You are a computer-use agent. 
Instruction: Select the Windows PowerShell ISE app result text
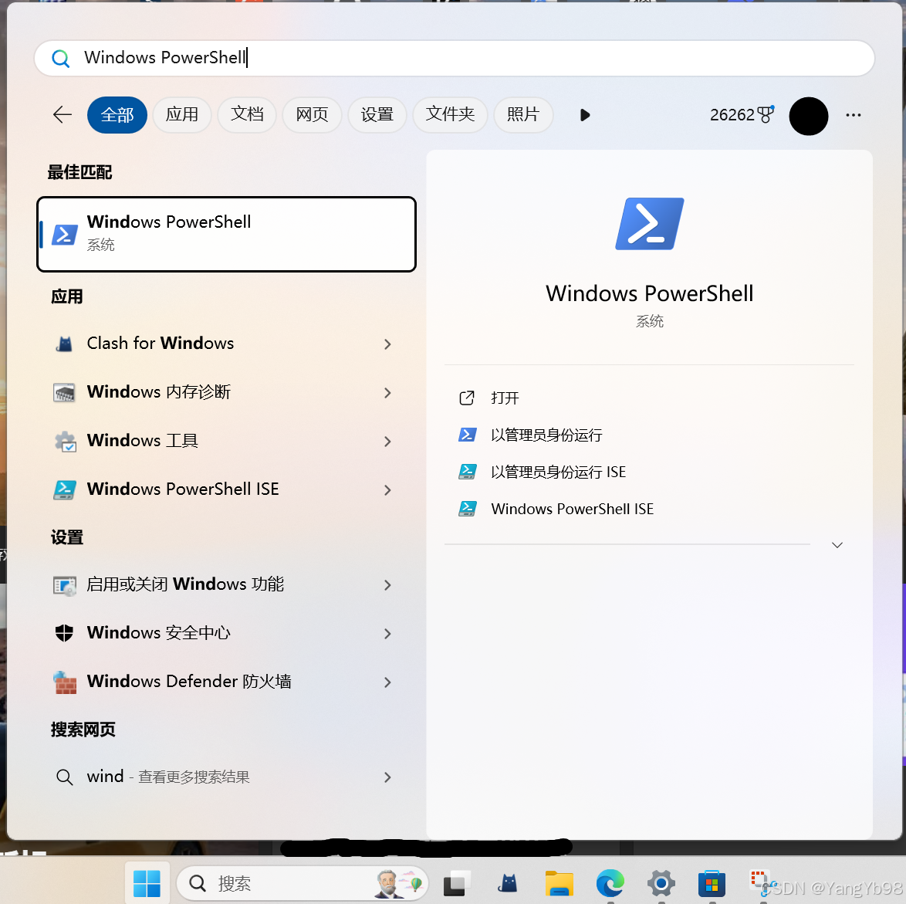click(183, 489)
